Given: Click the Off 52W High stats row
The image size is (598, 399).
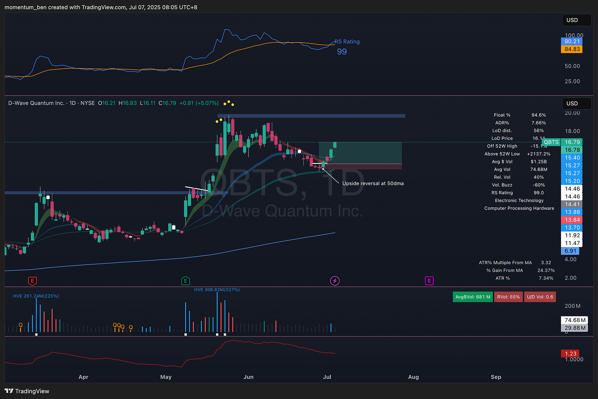Looking at the screenshot, I should point(517,146).
